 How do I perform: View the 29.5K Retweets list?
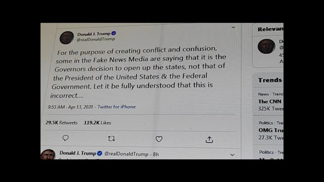pyautogui.click(x=62, y=123)
